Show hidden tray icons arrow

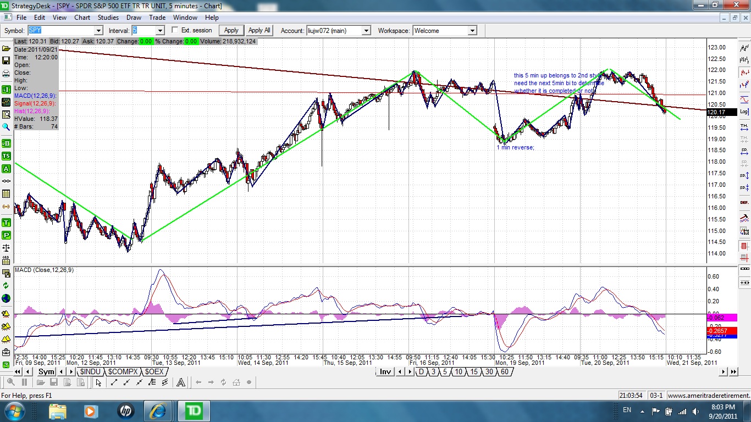pyautogui.click(x=642, y=411)
